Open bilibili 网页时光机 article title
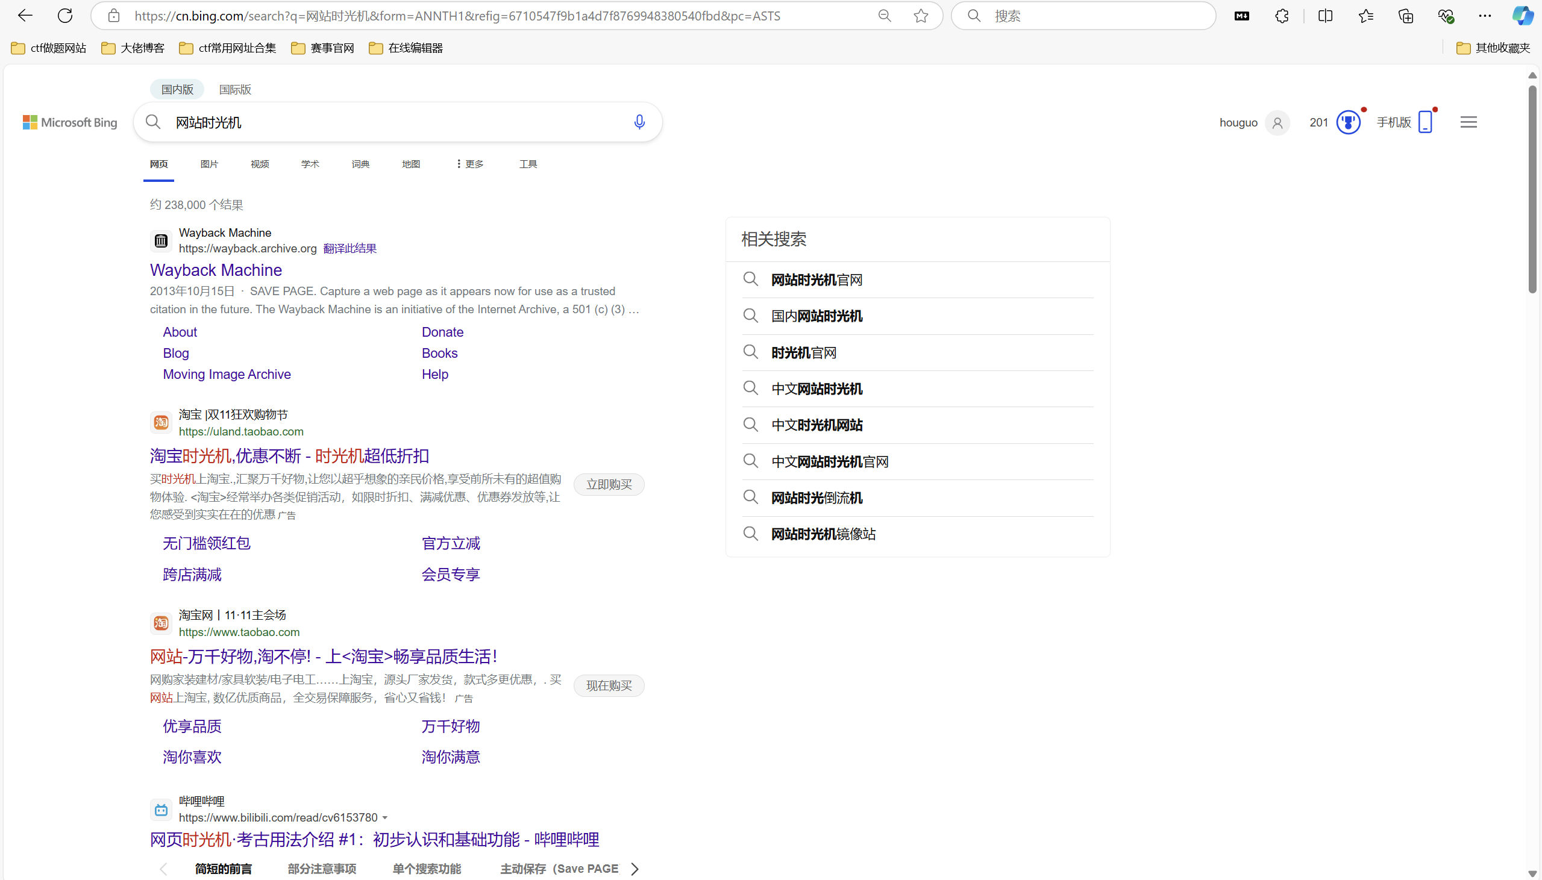The width and height of the screenshot is (1542, 880). [x=374, y=840]
